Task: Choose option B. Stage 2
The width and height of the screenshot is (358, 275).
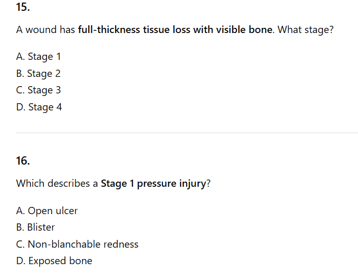Action: [39, 73]
